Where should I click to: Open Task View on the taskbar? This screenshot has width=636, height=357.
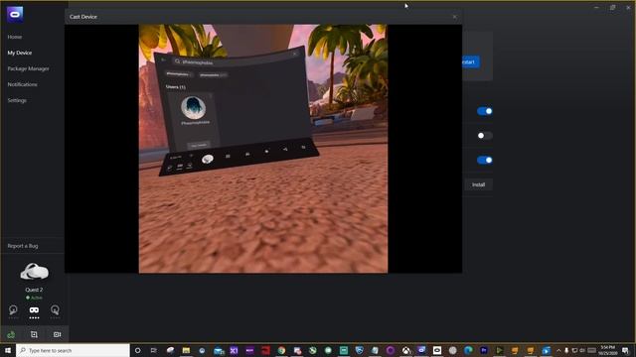pos(153,350)
